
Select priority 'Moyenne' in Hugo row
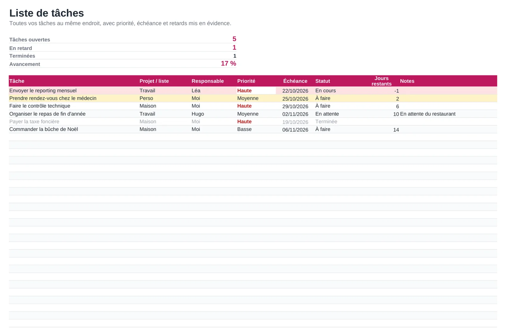coord(248,114)
